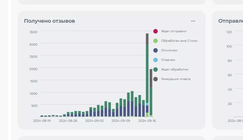Click the adjacent Отправле… chart title
This screenshot has width=243, height=140.
pyautogui.click(x=230, y=21)
